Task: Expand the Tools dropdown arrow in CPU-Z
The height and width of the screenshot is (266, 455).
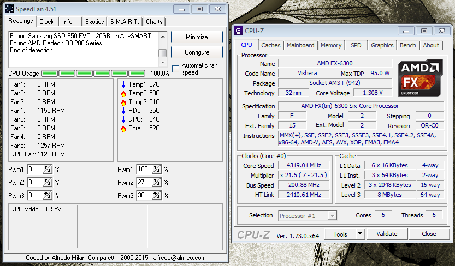Action: pos(360,234)
